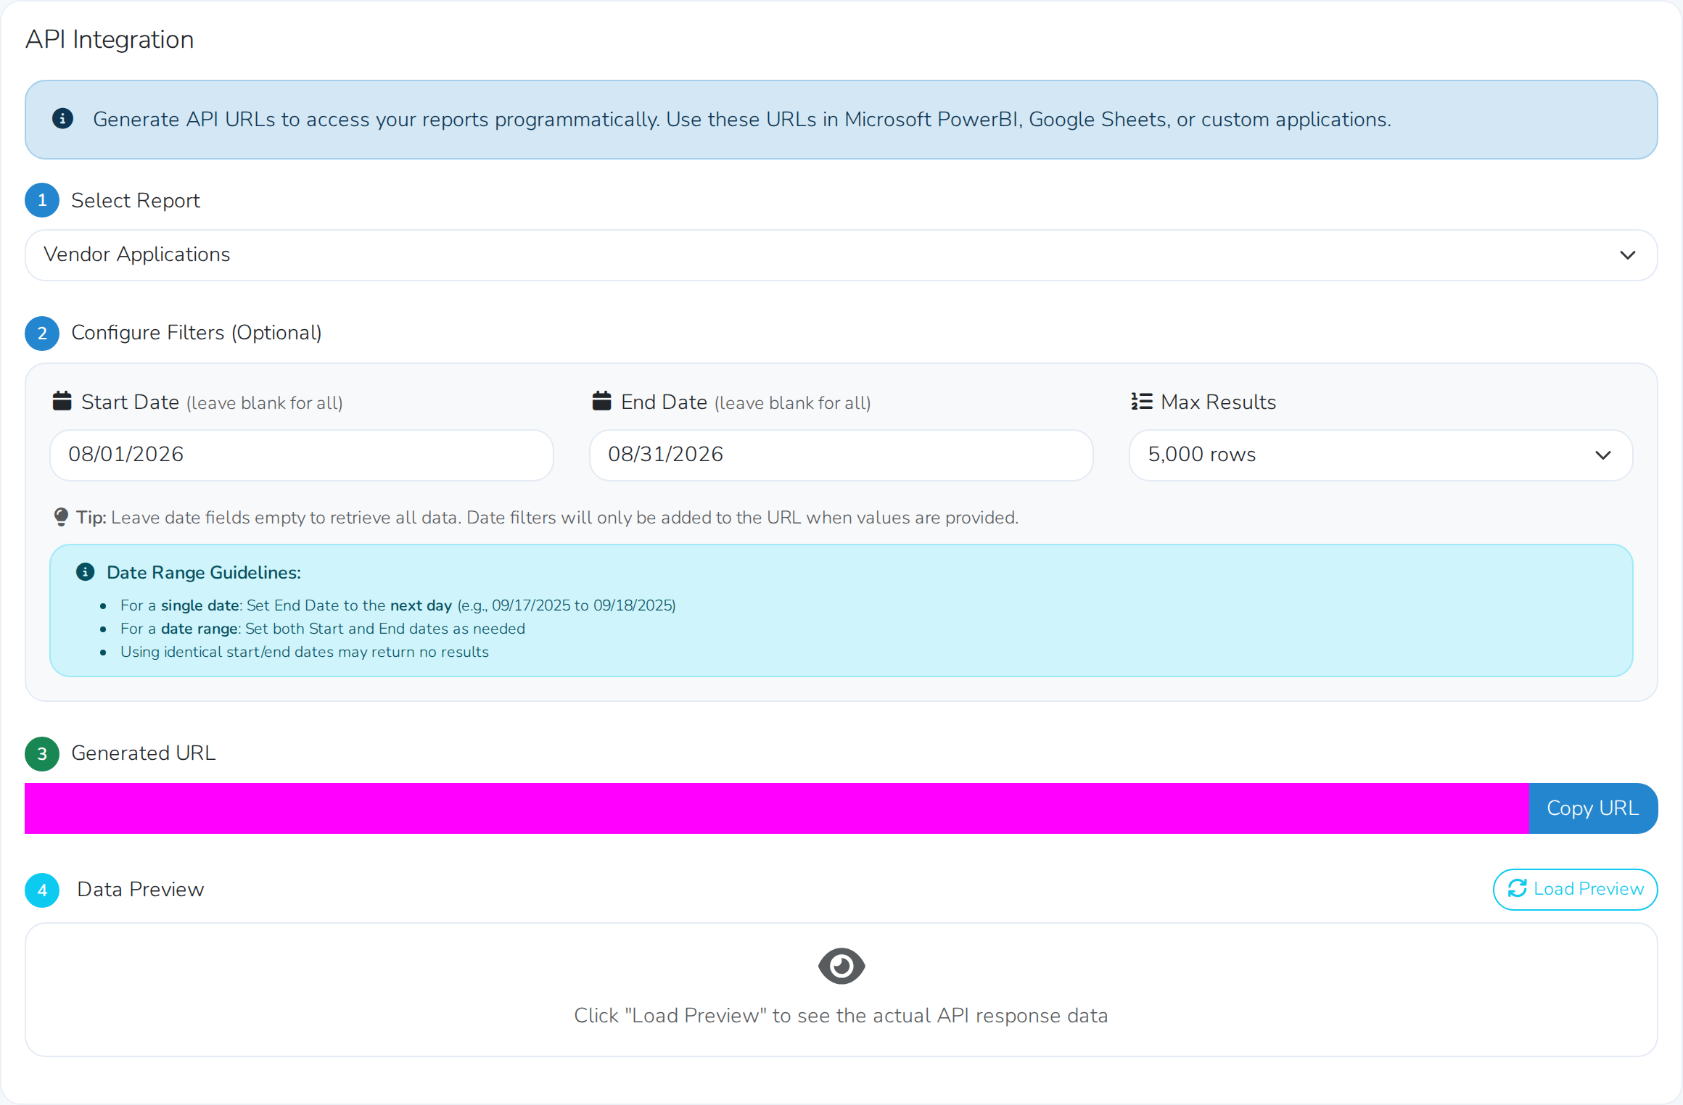Image resolution: width=1683 pixels, height=1105 pixels.
Task: Click the 'Generate API URLs' banner text
Action: pyautogui.click(x=742, y=120)
